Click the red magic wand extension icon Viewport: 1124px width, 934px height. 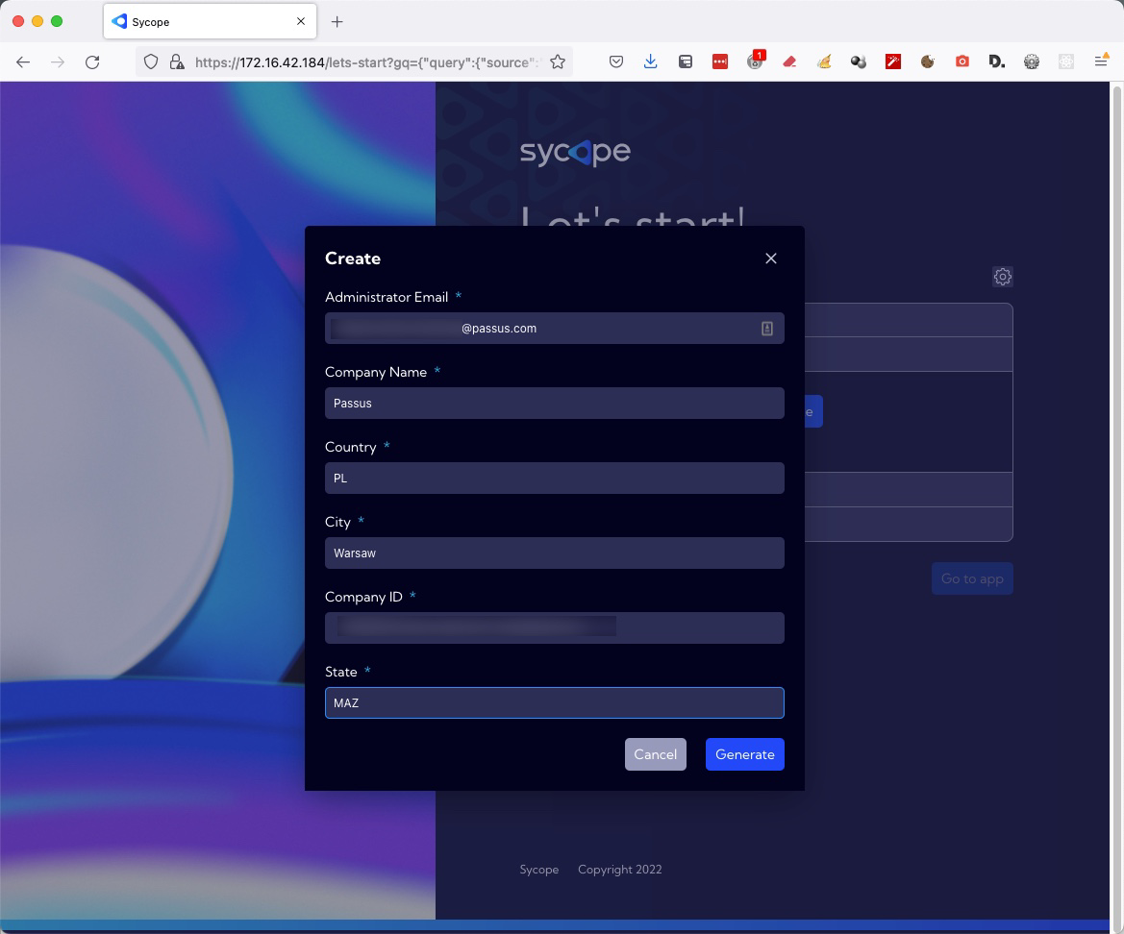[x=893, y=62]
